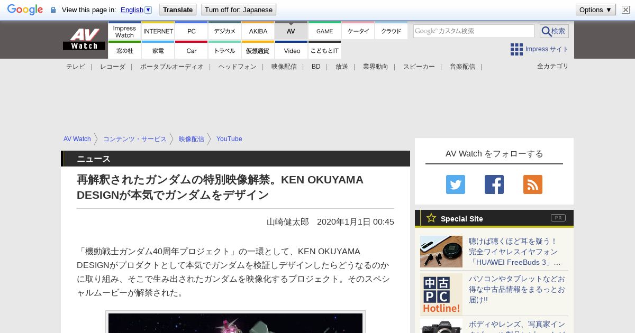Open the トラベル tab

[224, 50]
